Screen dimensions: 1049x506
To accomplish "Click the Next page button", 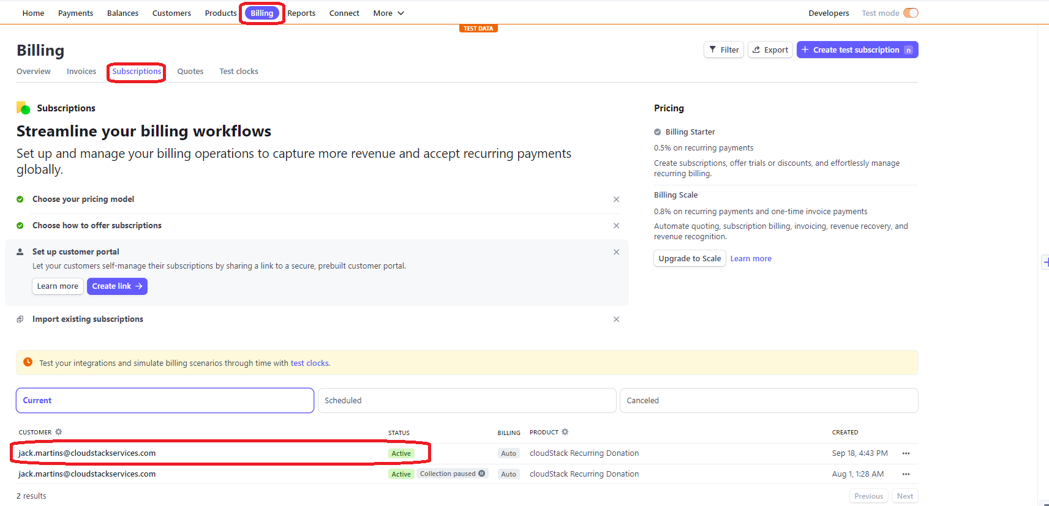I will click(905, 496).
